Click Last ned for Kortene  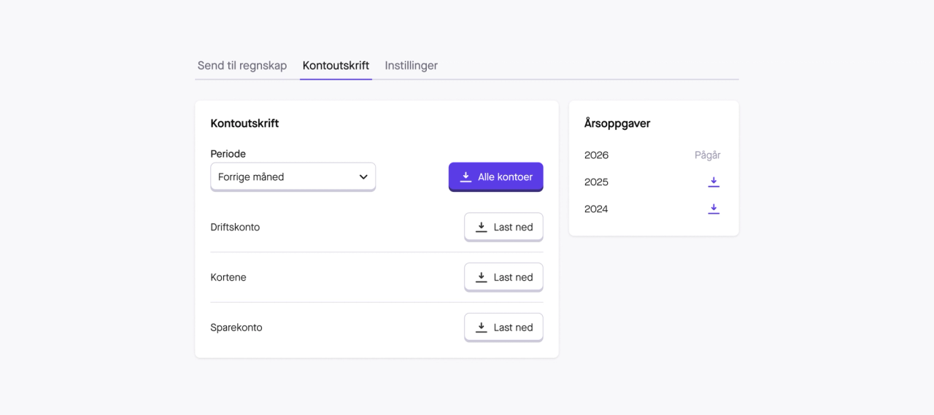503,277
